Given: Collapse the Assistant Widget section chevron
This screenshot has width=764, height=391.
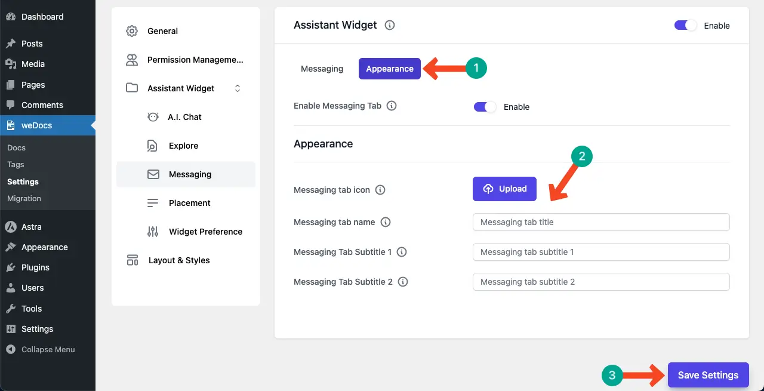Looking at the screenshot, I should [x=238, y=88].
